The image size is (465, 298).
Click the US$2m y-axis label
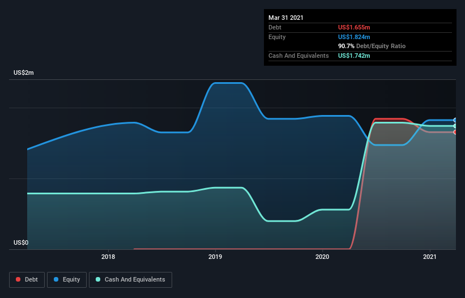click(x=24, y=73)
